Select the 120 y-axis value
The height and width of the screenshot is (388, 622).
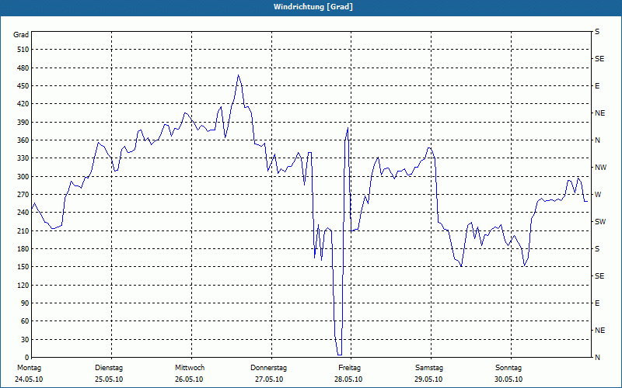pos(23,285)
